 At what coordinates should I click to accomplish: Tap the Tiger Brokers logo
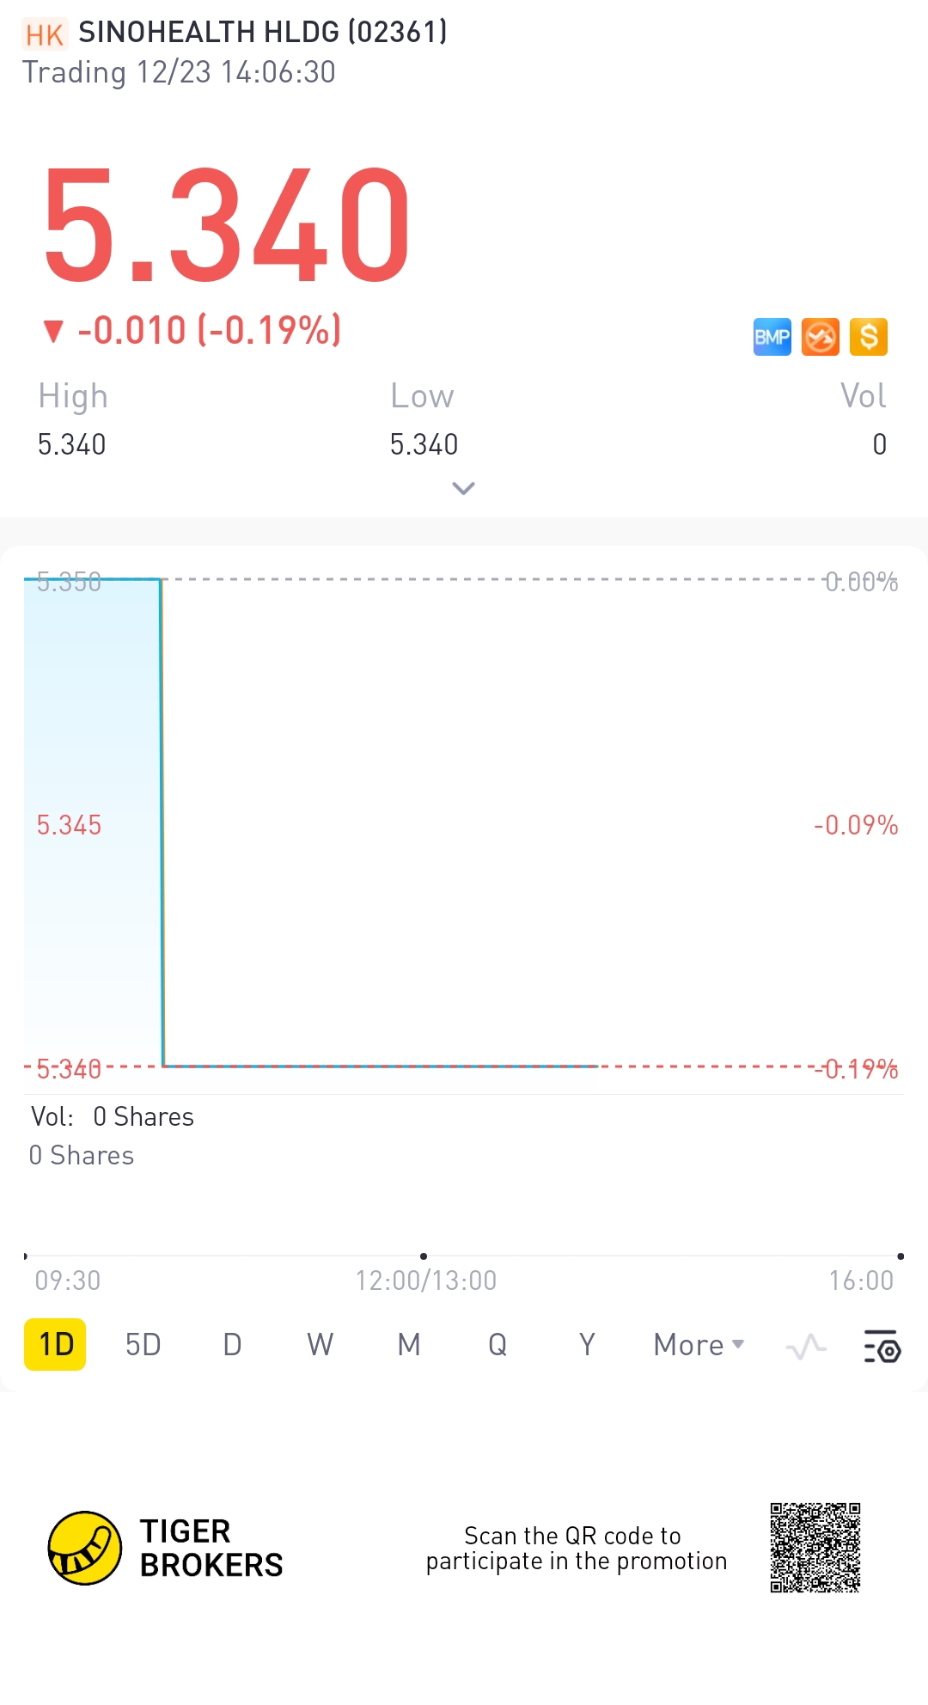point(84,1548)
